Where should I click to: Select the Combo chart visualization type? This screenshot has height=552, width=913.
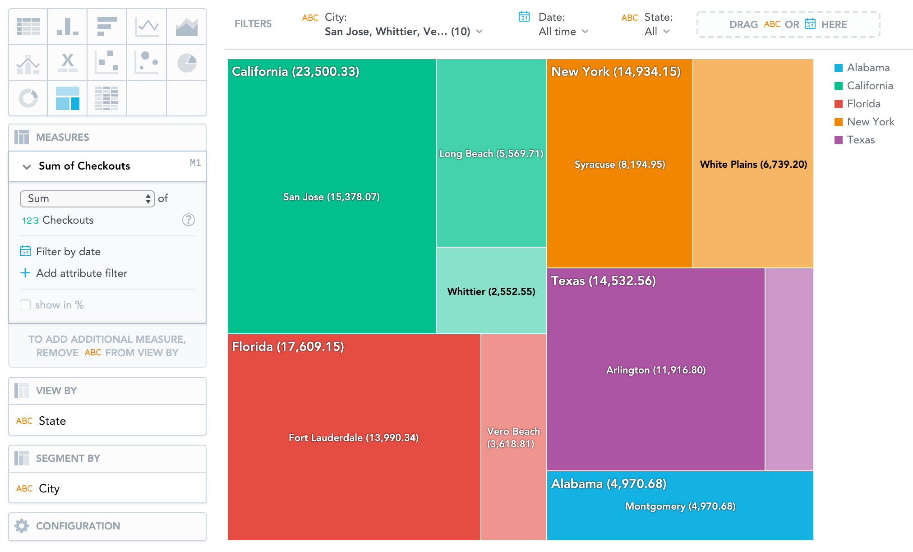28,63
